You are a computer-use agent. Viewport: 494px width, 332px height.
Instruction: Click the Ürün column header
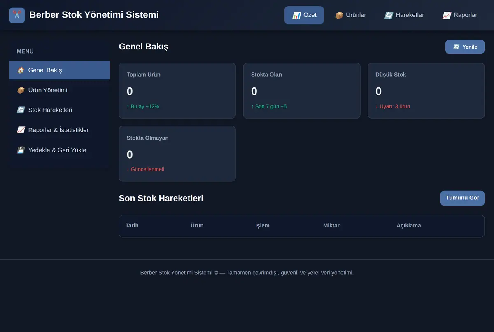tap(197, 226)
